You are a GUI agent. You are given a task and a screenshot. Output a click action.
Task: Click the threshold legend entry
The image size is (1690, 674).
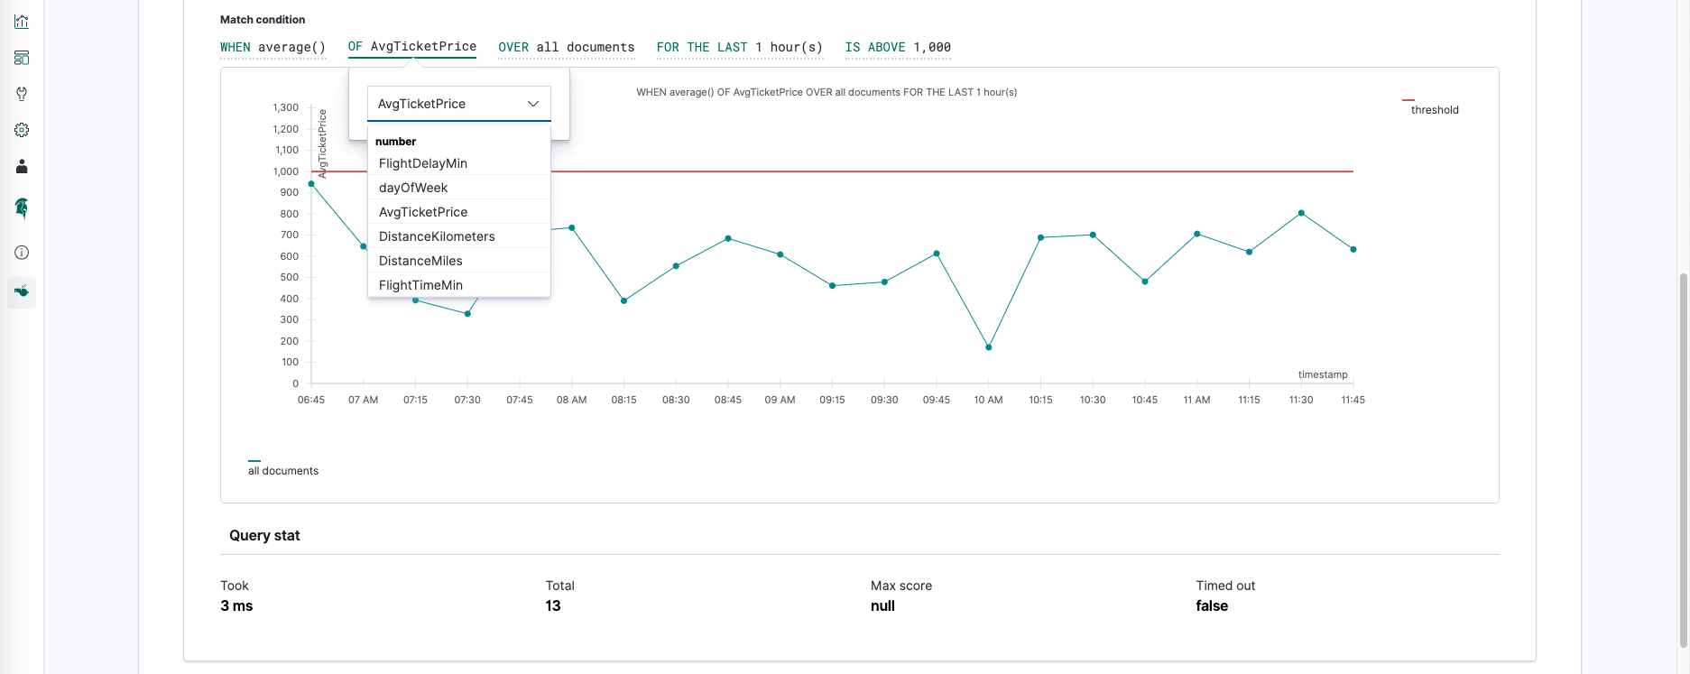click(1435, 110)
